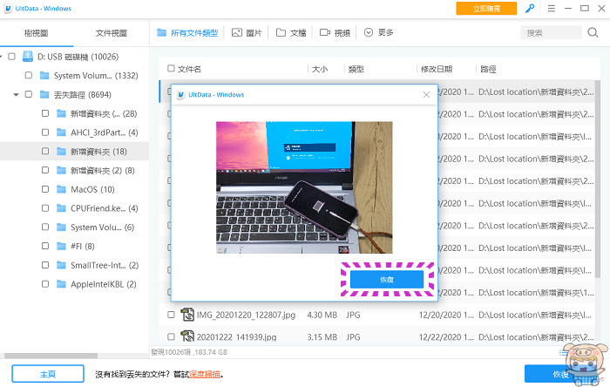The height and width of the screenshot is (387, 610).
Task: Click file name IMG_20201220_122807.jpg
Action: coord(246,315)
